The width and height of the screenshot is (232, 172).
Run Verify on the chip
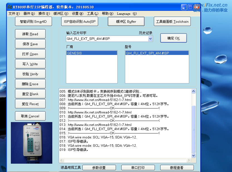[30, 74]
